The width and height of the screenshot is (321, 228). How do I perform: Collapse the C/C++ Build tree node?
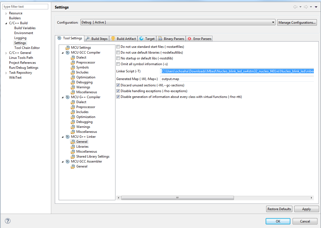pos(6,23)
